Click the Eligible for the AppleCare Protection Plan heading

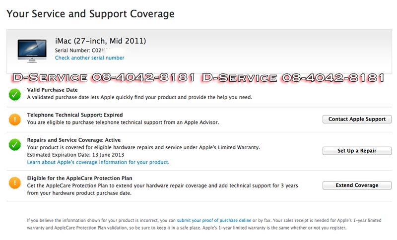pyautogui.click(x=79, y=178)
